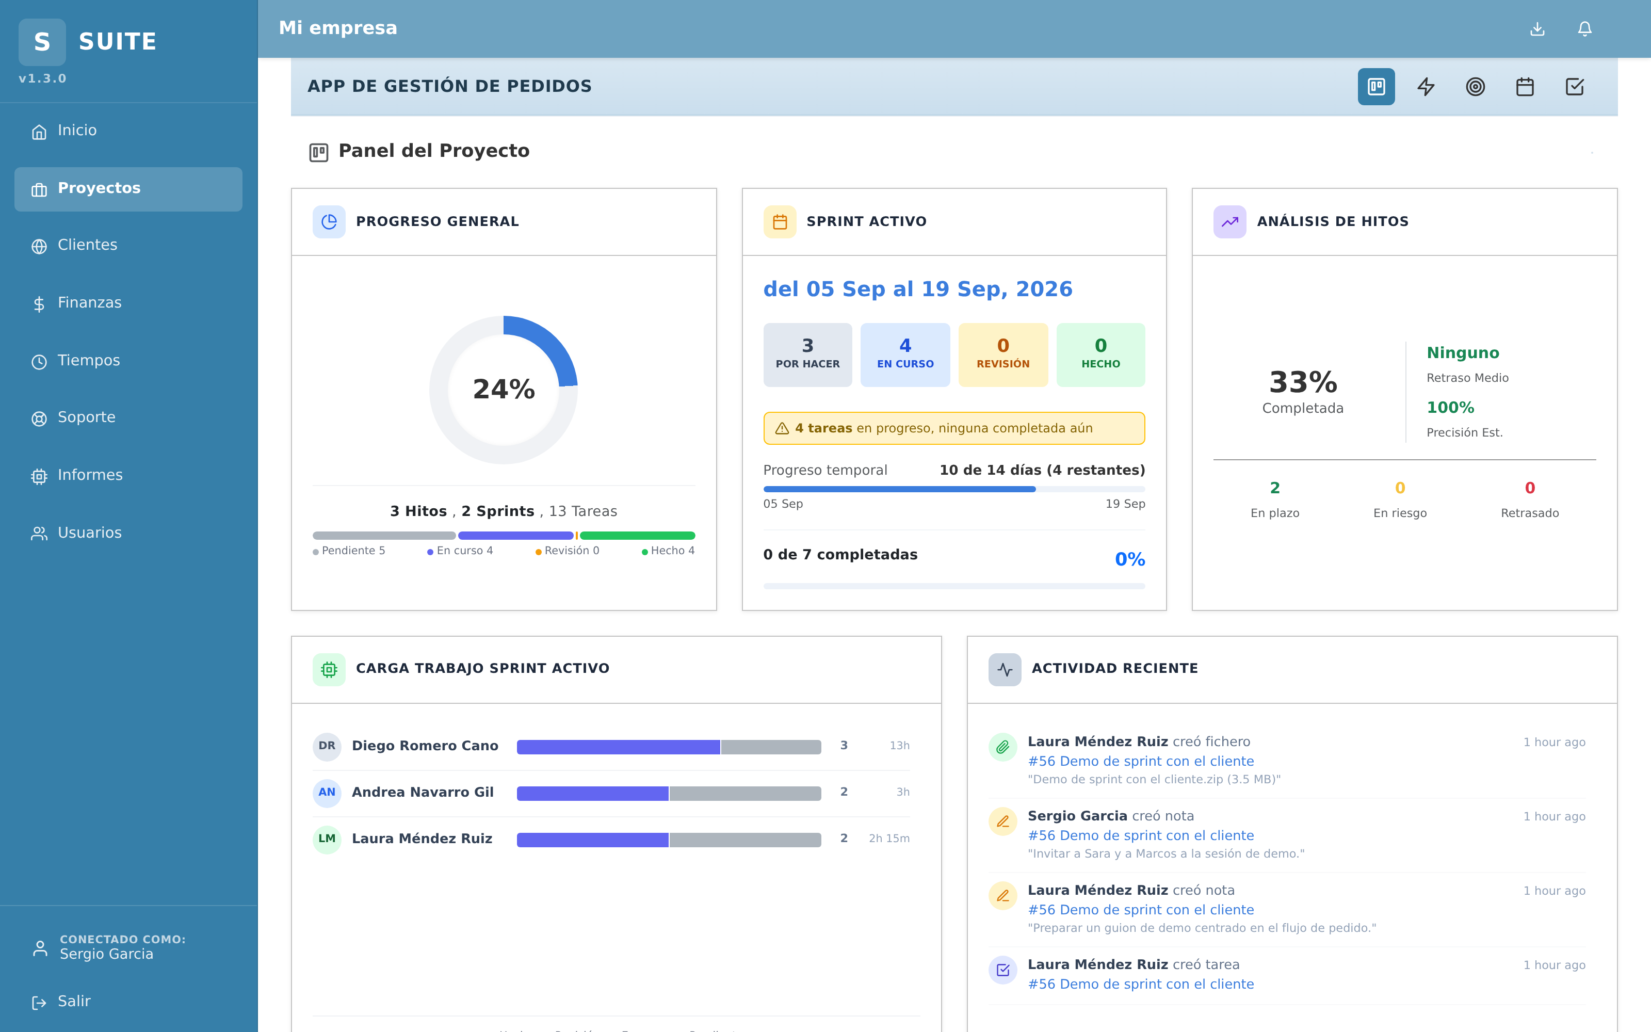The height and width of the screenshot is (1032, 1651).
Task: Click the AN avatar of Andrea Navarro
Action: pos(327,793)
